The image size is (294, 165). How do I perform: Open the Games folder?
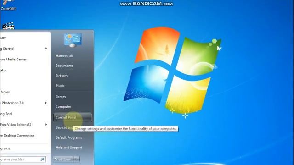[x=61, y=97]
